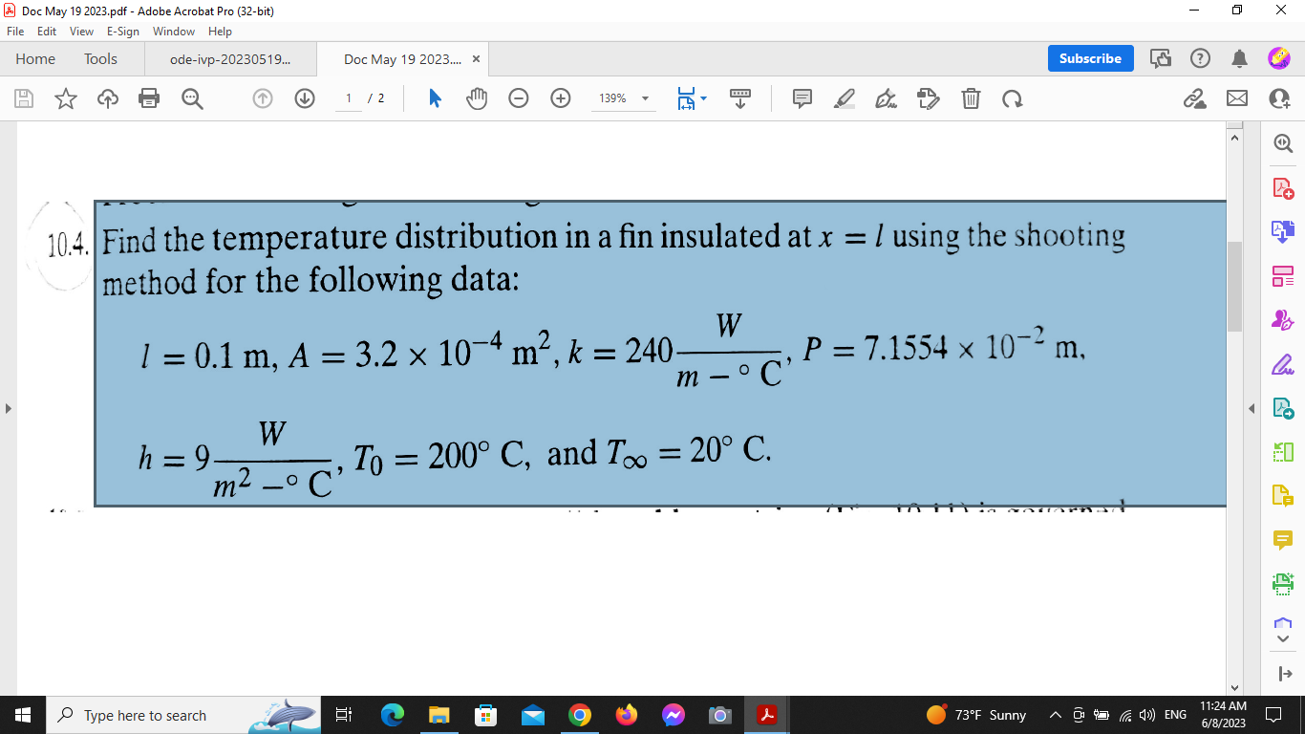Open the E-Sign menu
The image size is (1305, 734).
pos(123,32)
